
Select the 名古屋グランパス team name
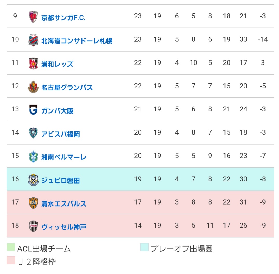(x=67, y=87)
